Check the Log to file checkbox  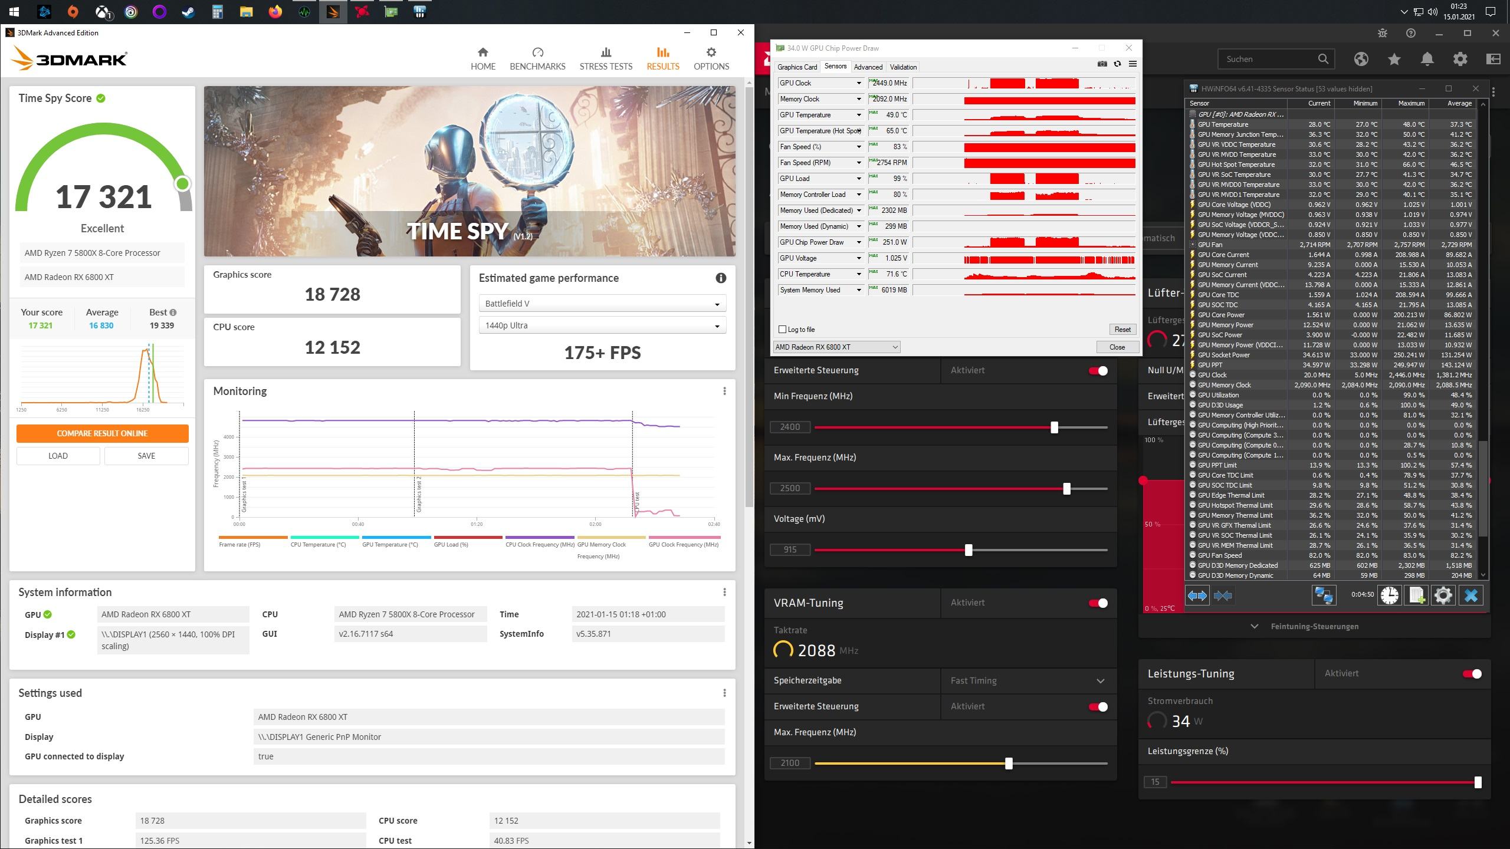click(783, 330)
